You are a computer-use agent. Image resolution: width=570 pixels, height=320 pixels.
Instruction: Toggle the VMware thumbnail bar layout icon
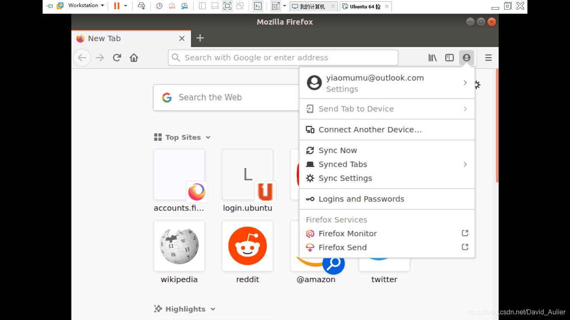215,6
